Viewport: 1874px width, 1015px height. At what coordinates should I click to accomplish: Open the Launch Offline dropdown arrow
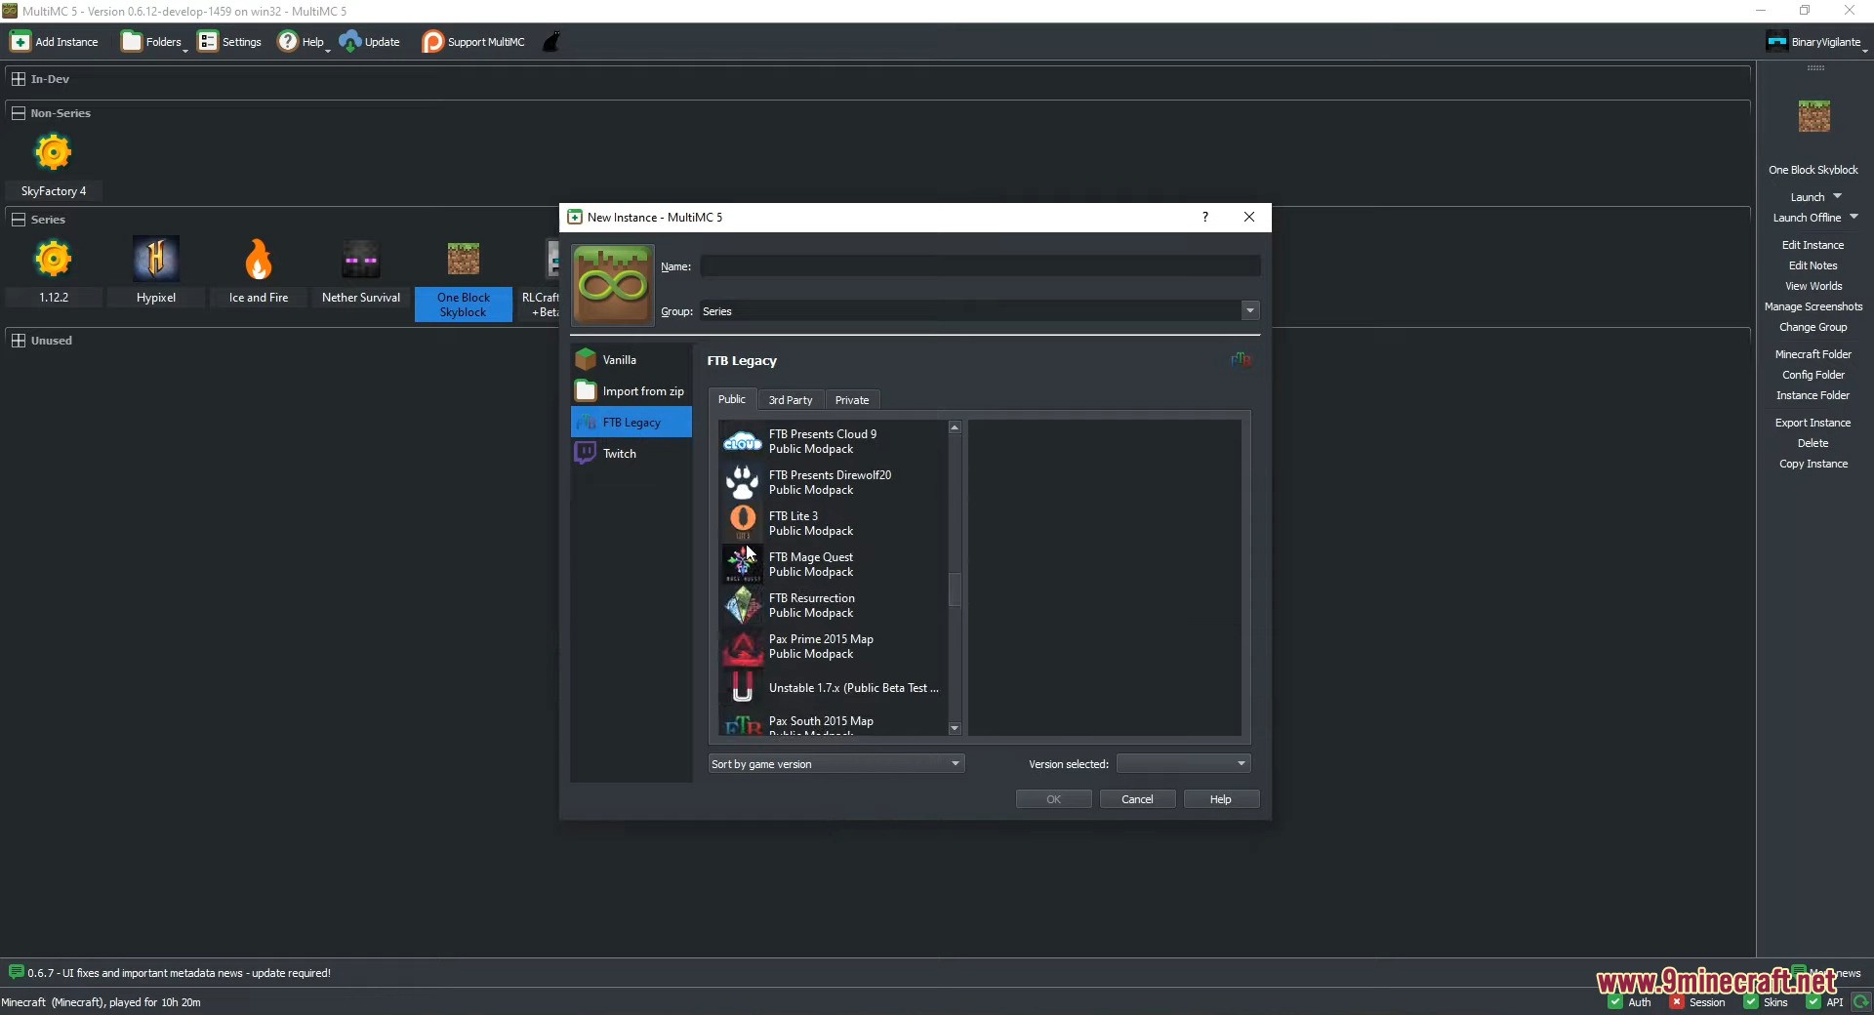[1854, 217]
